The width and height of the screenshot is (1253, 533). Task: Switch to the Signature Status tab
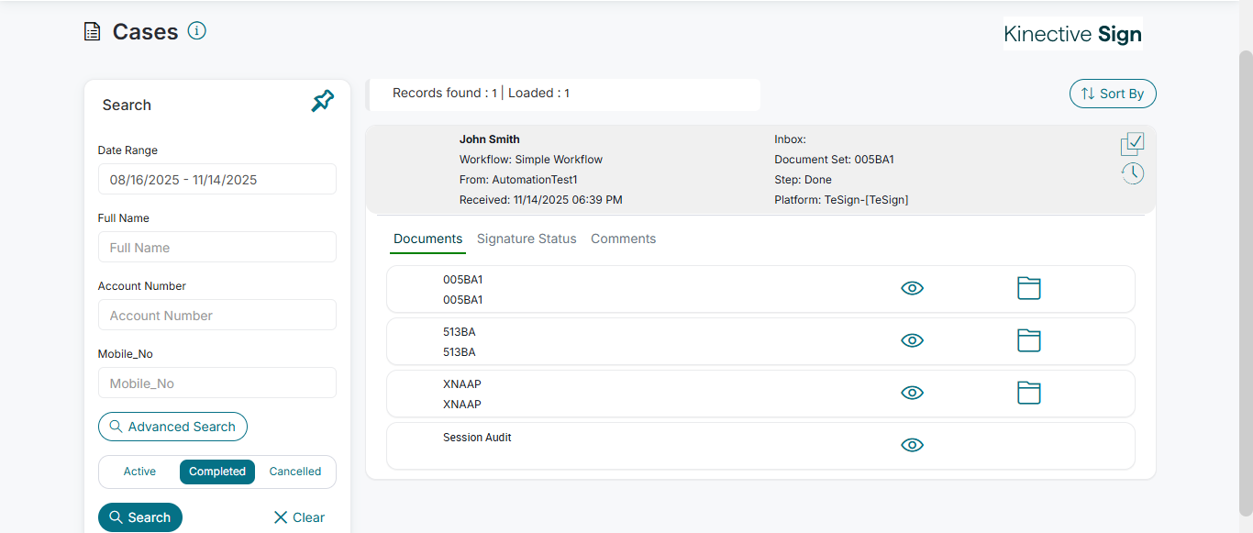(x=527, y=239)
